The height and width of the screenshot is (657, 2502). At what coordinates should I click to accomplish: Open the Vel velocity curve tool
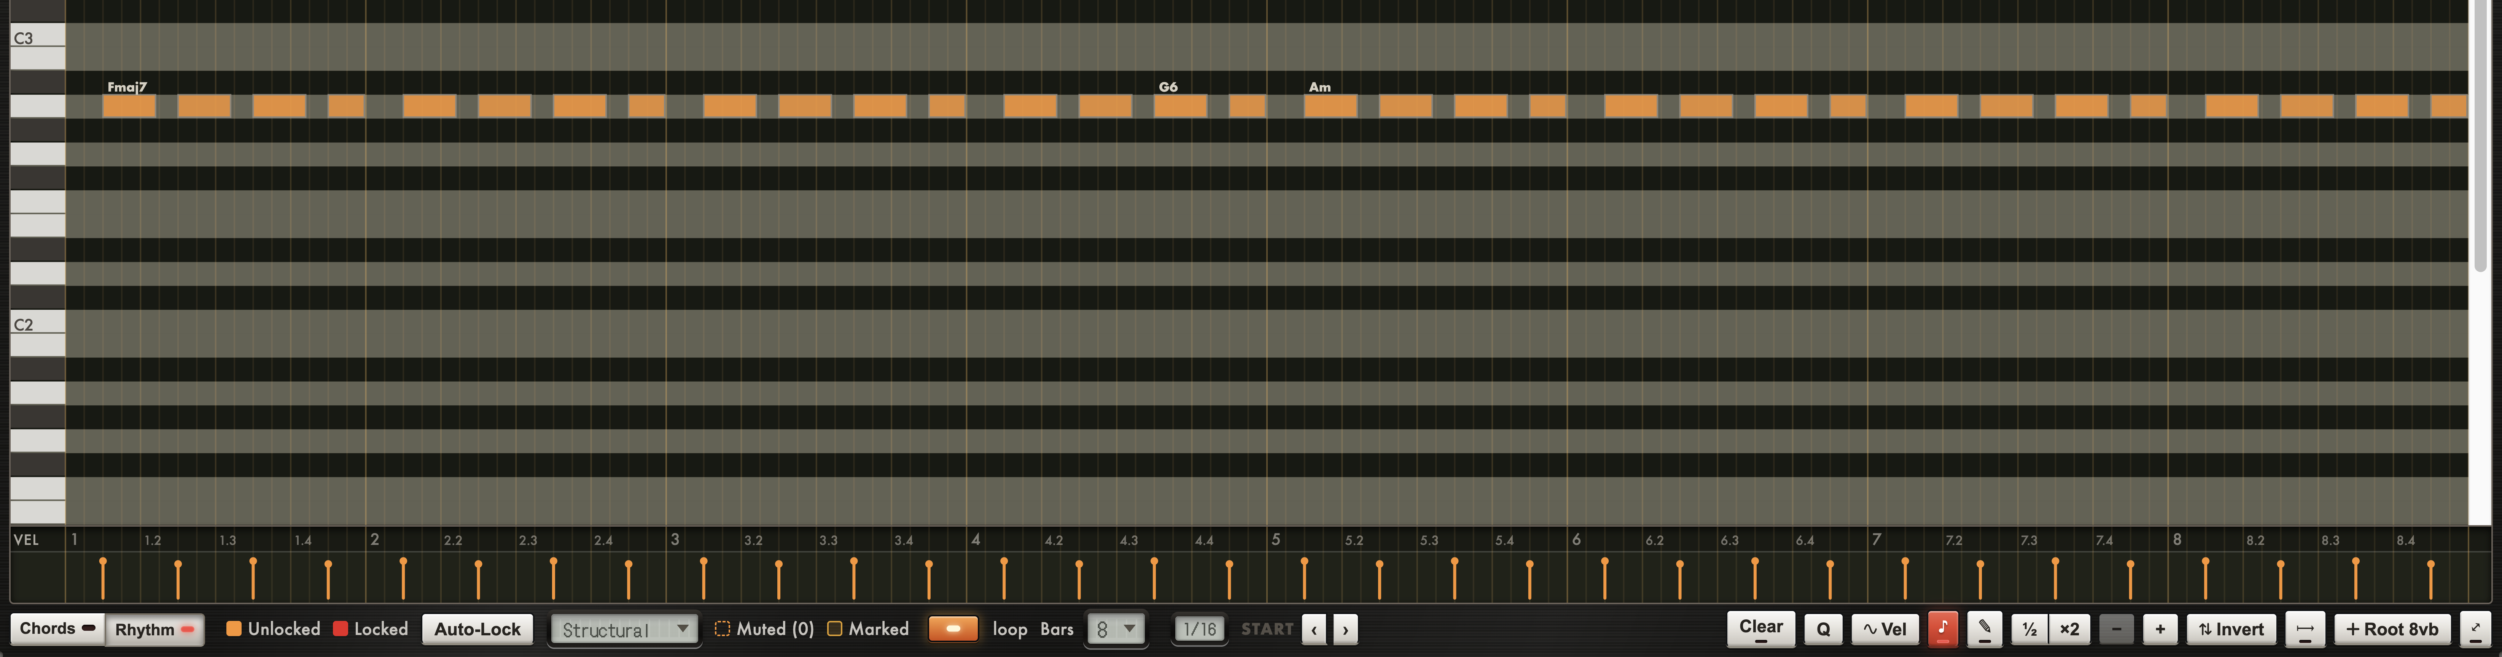1885,629
